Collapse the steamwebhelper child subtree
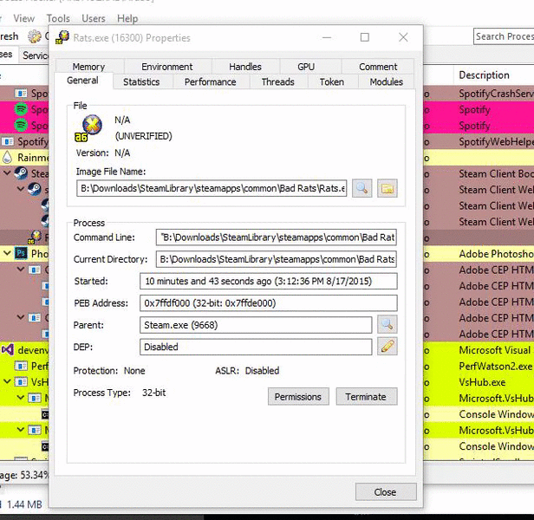 (x=21, y=189)
